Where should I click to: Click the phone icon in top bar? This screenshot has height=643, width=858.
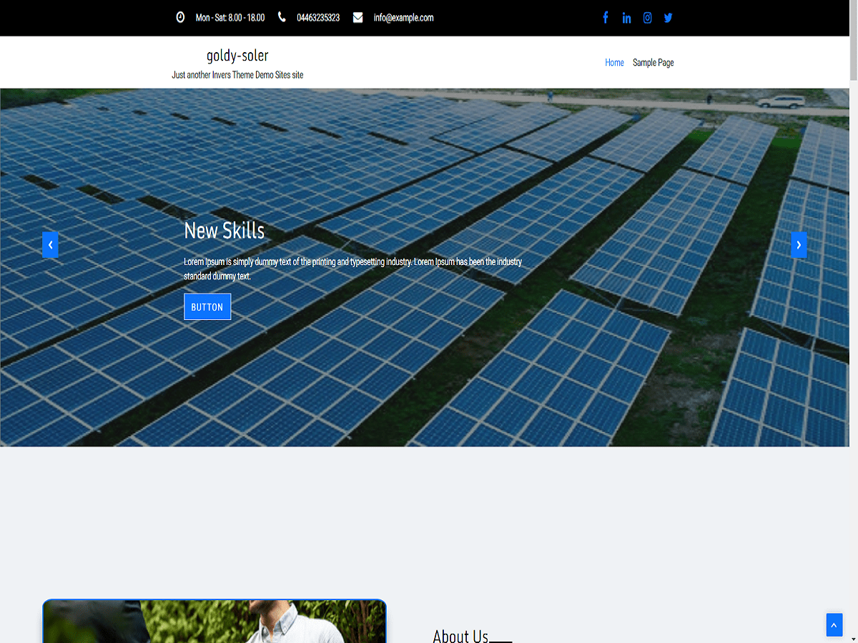pos(282,17)
